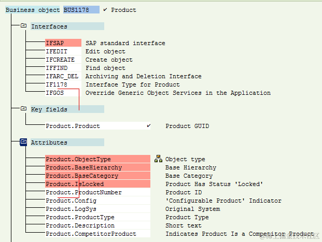Select the Key fields heading

(67, 109)
